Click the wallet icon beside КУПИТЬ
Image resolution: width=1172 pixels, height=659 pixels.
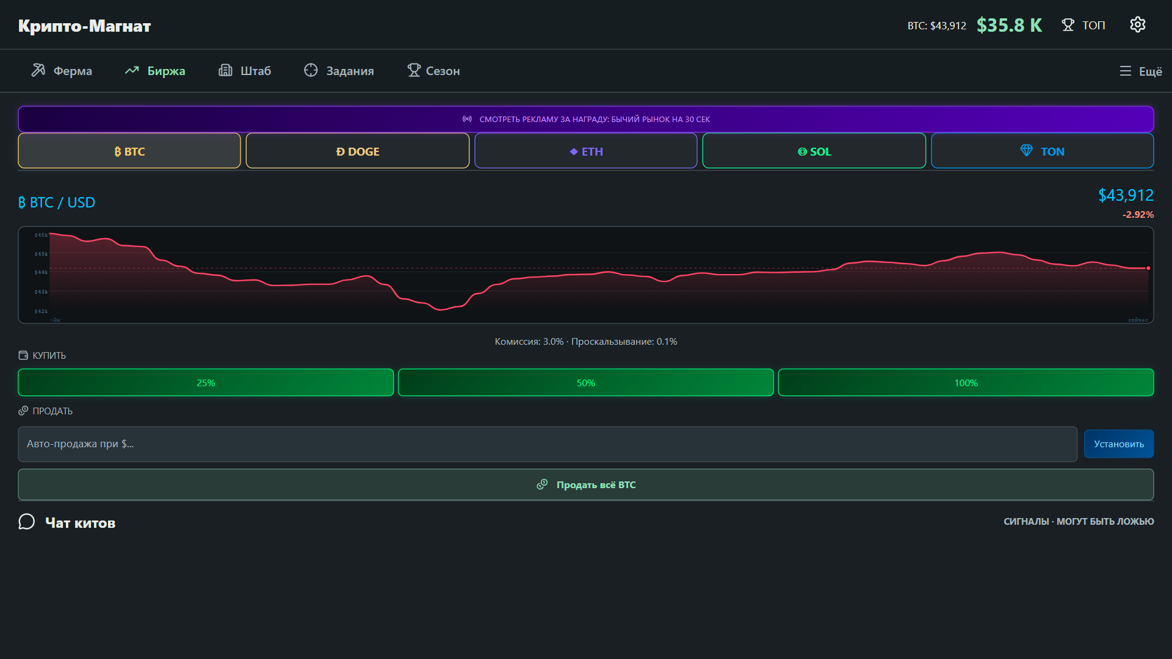(23, 355)
